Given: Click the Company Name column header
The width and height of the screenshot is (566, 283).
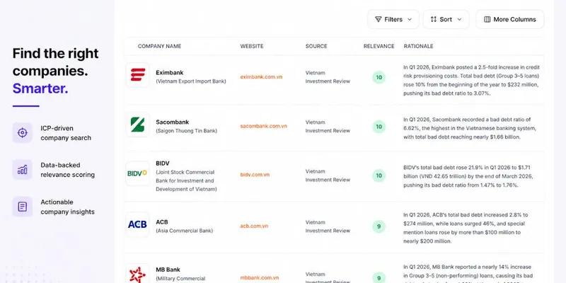Looking at the screenshot, I should [x=160, y=46].
